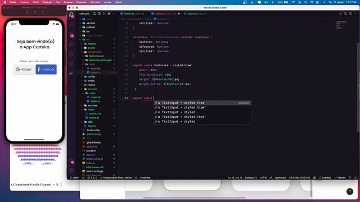This screenshot has width=360, height=202.
Task: Open the Explorer more actions ellipsis
Action: tap(114, 13)
